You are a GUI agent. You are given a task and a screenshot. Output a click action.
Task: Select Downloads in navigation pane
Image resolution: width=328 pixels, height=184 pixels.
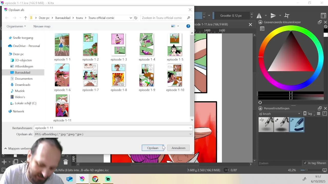(x=23, y=85)
